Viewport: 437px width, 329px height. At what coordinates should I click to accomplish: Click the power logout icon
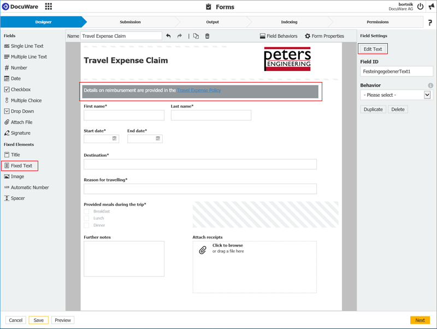[420, 7]
